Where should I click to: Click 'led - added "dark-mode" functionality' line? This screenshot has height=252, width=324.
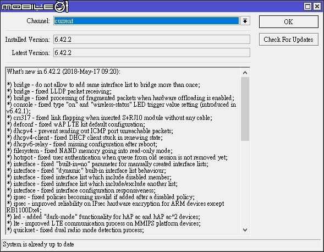pos(103,217)
